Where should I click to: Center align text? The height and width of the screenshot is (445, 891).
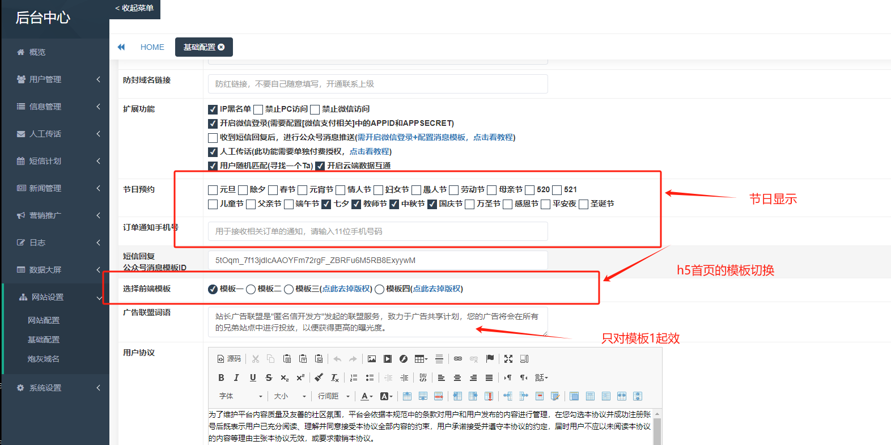pyautogui.click(x=457, y=378)
